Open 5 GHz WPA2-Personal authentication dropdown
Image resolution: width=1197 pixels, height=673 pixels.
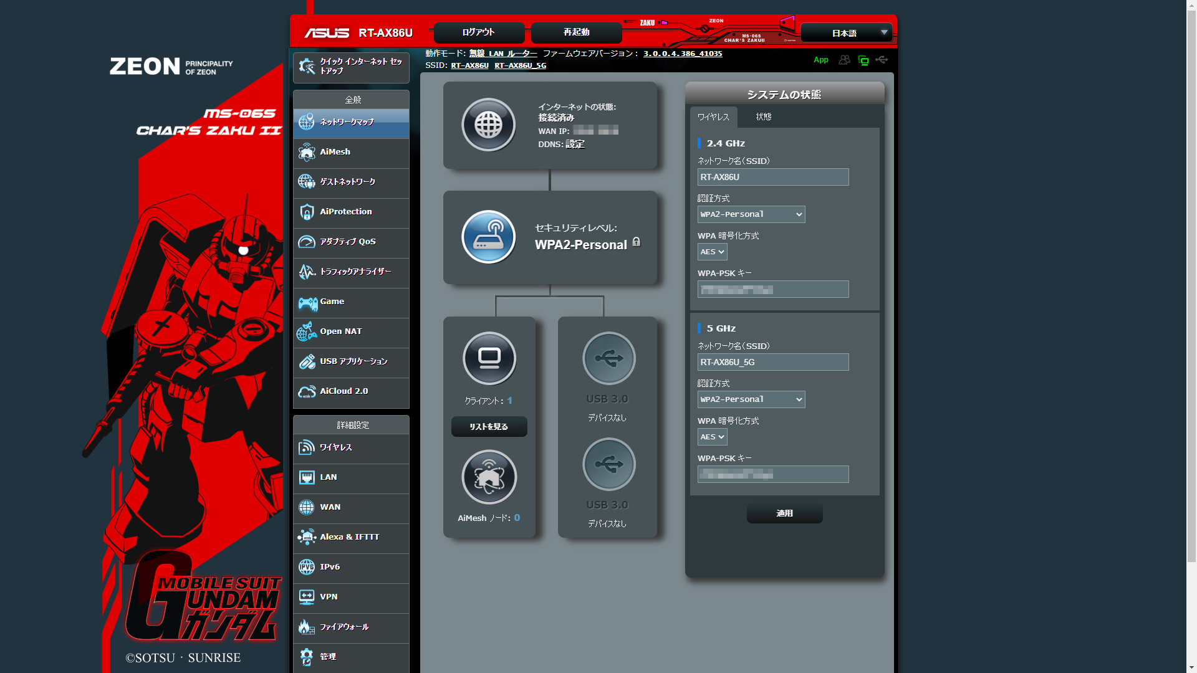tap(751, 399)
